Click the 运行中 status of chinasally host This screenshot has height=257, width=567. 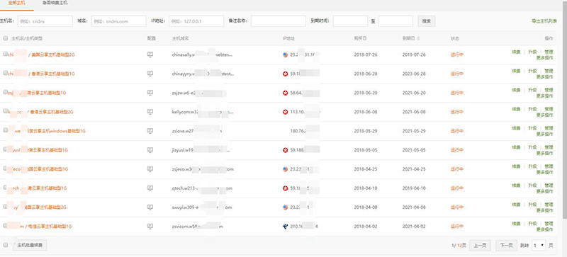457,55
